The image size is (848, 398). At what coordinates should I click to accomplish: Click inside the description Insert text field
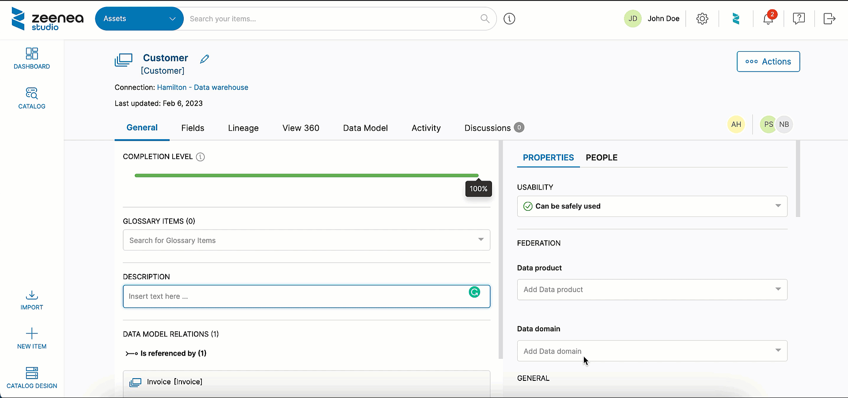pyautogui.click(x=265, y=296)
